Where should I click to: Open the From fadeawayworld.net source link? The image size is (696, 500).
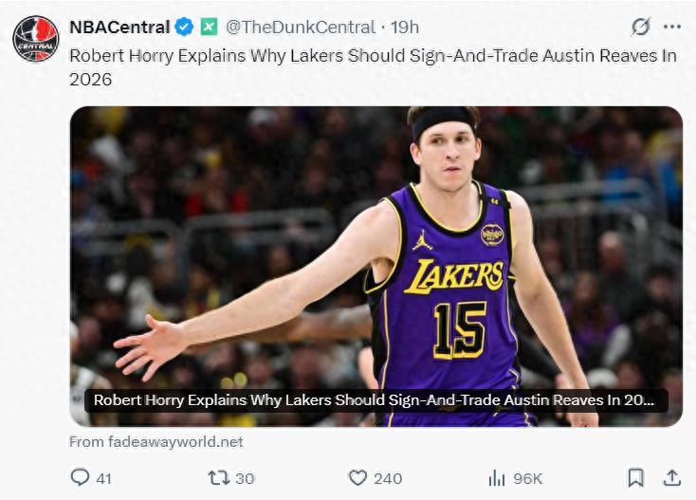pos(156,442)
